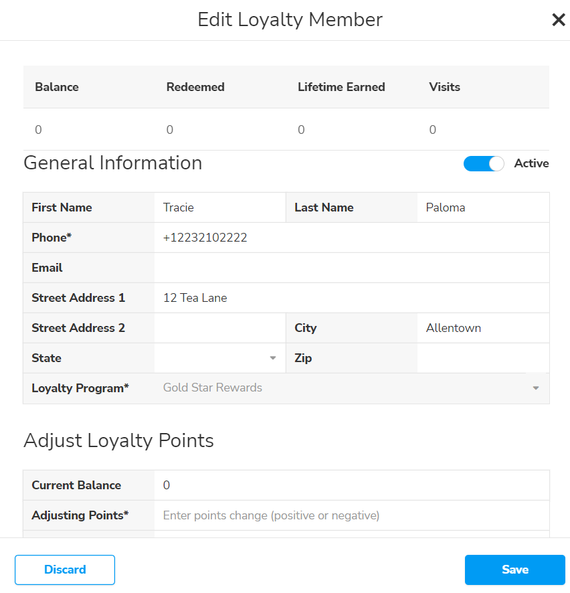570x593 pixels.
Task: Edit the City field showing Allentown
Action: click(482, 328)
